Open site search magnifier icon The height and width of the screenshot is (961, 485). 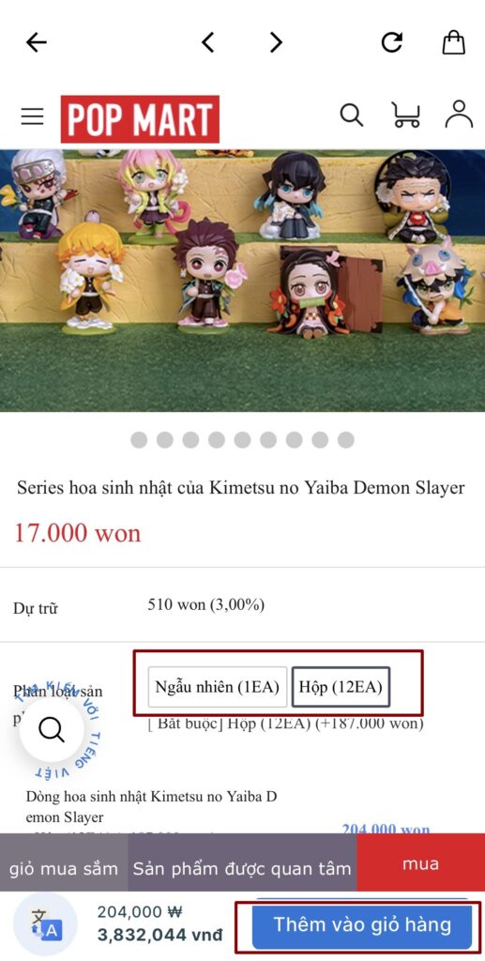tap(352, 115)
